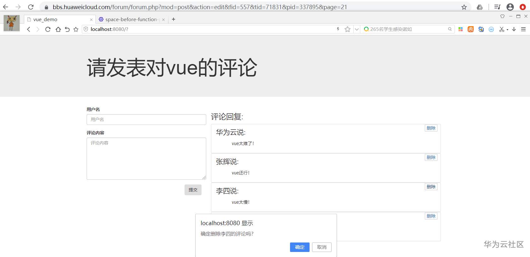Click the scissors screenshot tool
The image size is (530, 257).
(502, 29)
